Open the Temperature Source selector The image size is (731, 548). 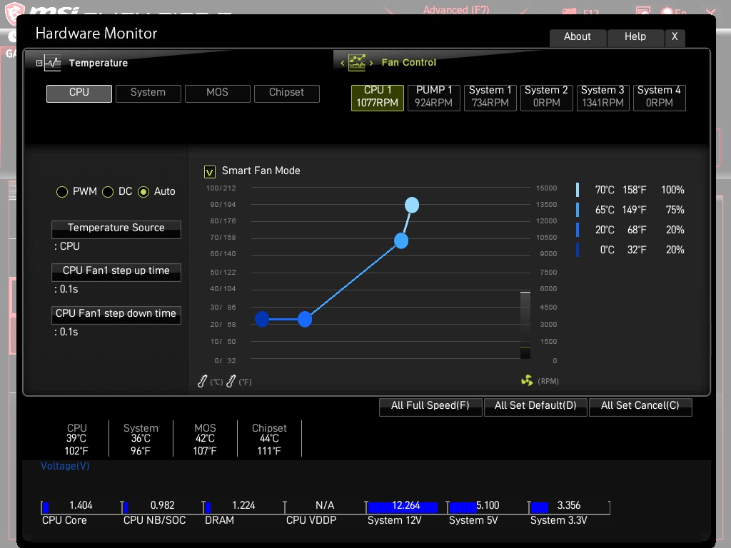(x=116, y=229)
